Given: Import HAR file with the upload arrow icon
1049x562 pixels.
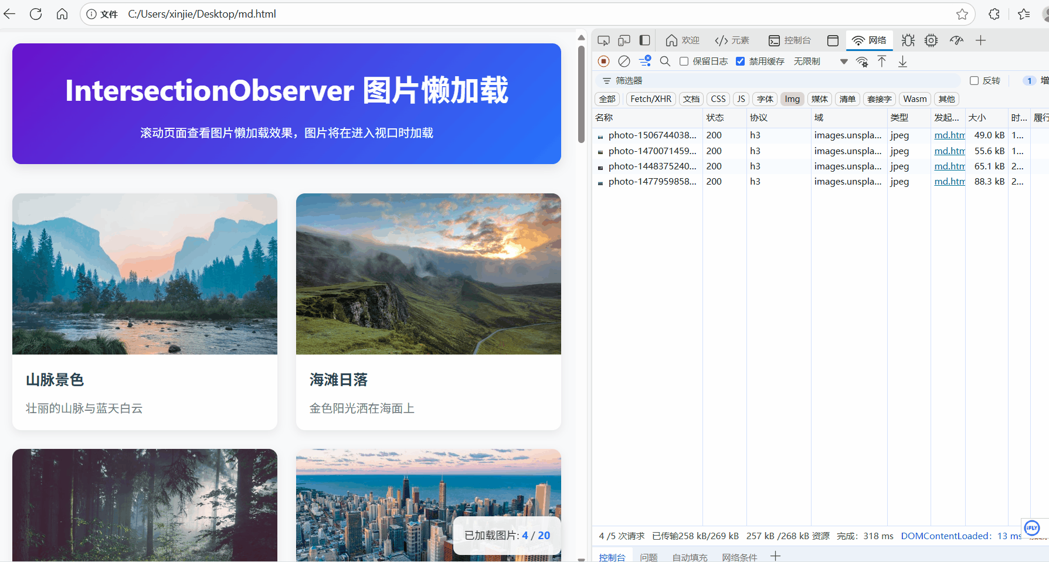Looking at the screenshot, I should point(882,61).
